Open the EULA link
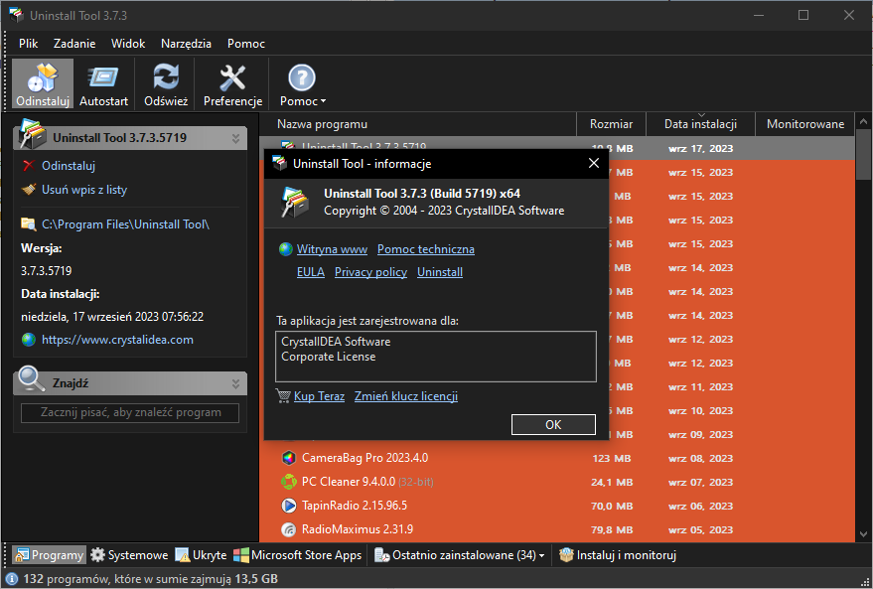873x589 pixels. (311, 272)
